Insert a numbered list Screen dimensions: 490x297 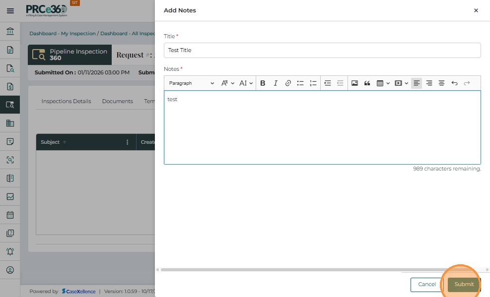coord(313,83)
